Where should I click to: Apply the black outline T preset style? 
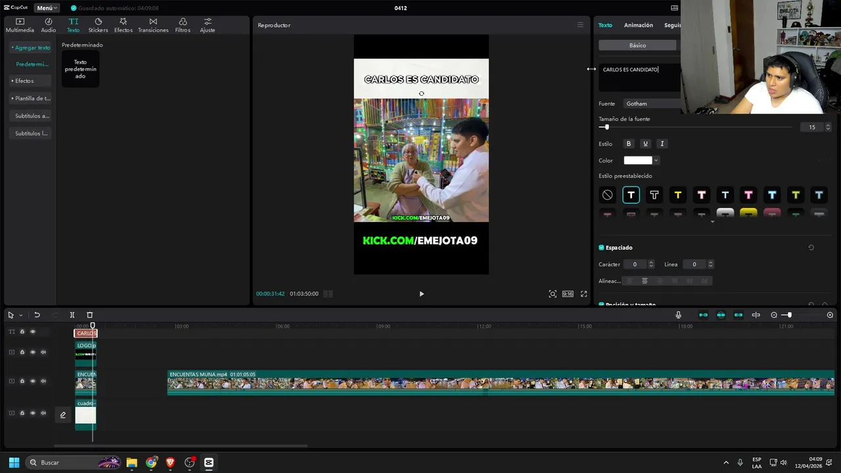click(654, 195)
